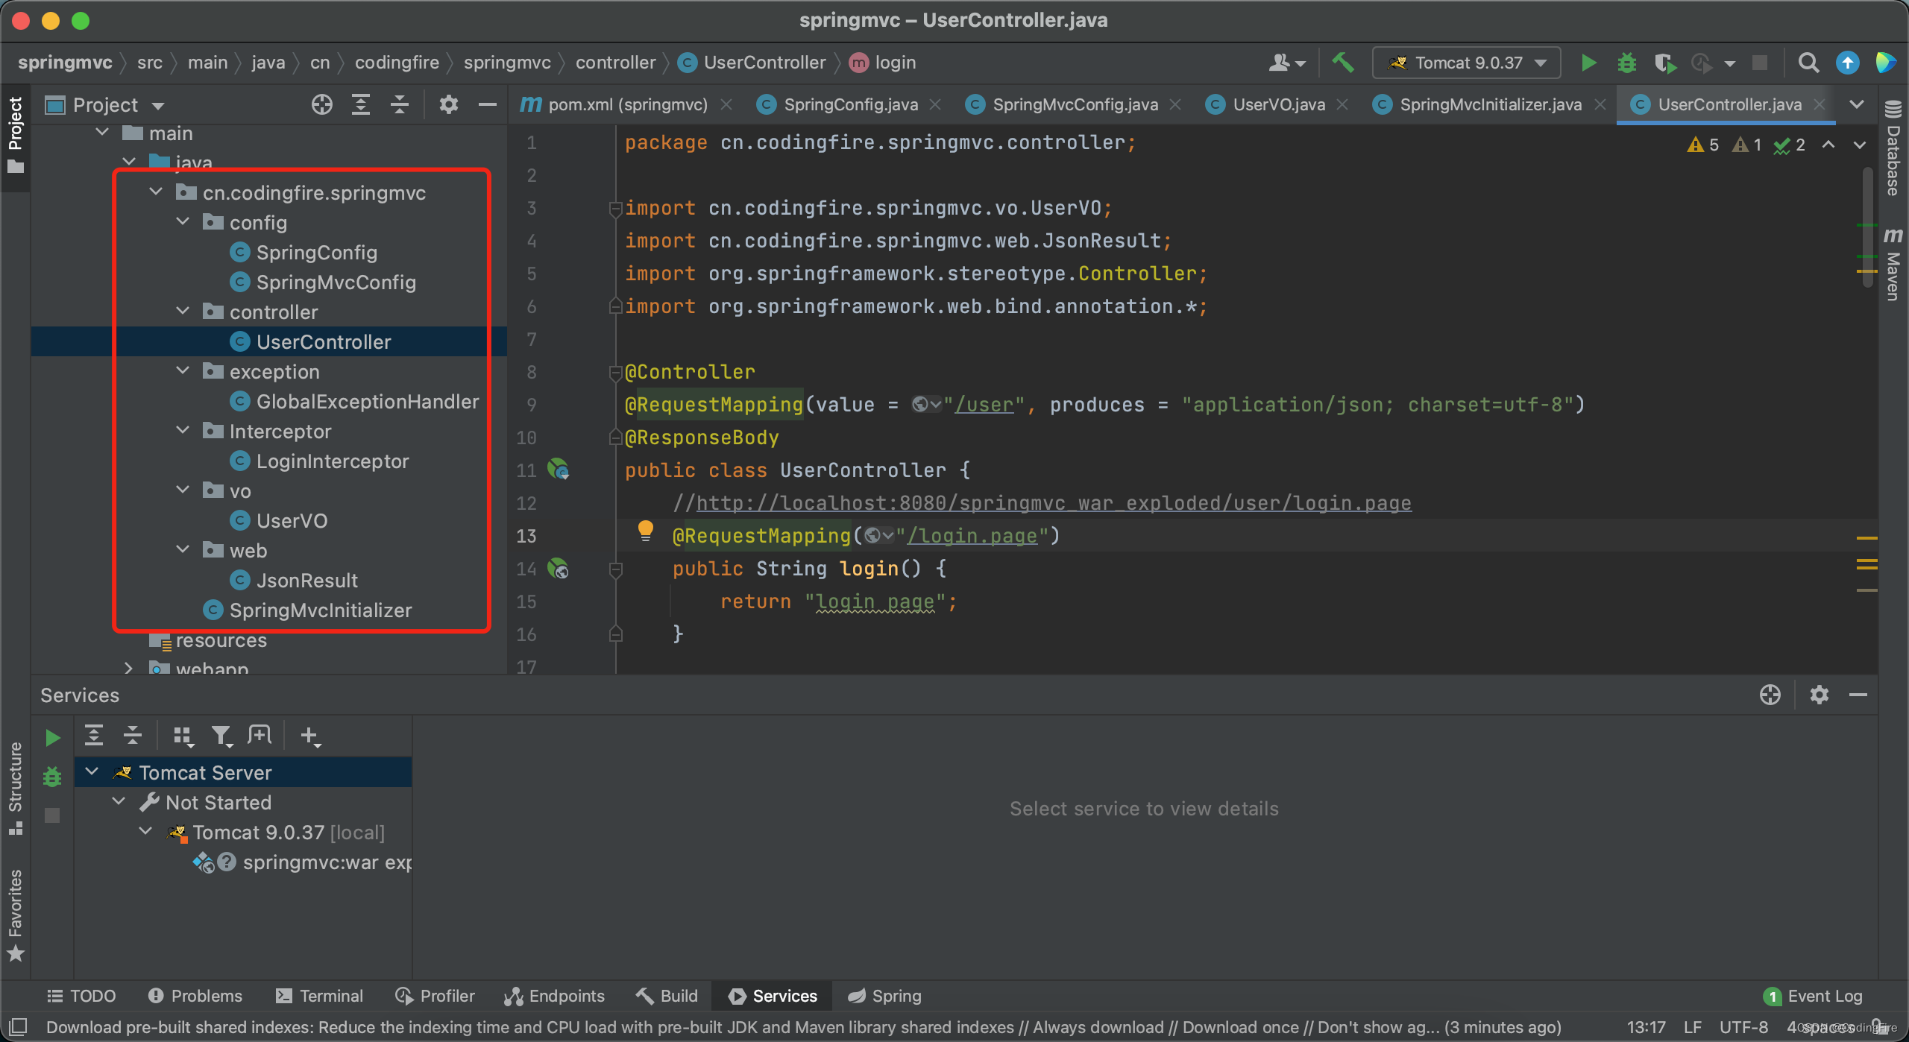Toggle the Maven tool window on right

[1893, 265]
